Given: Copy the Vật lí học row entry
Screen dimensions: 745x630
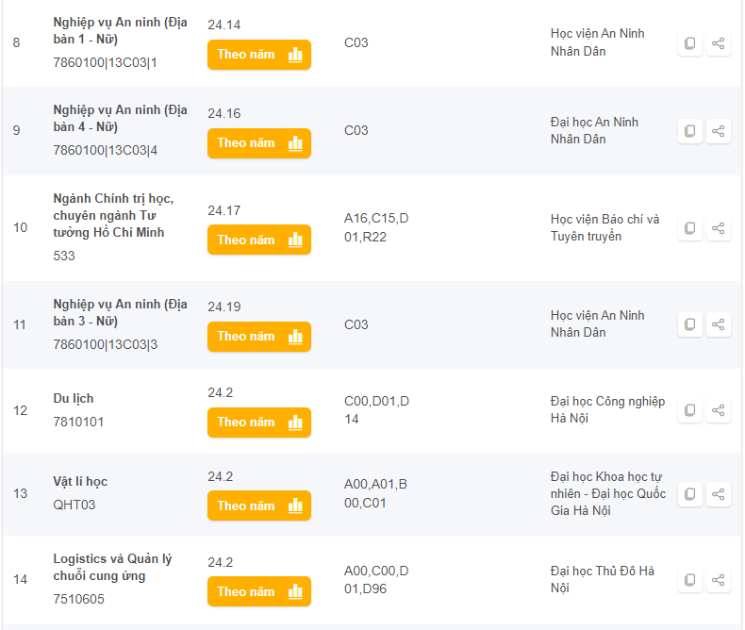Looking at the screenshot, I should [x=690, y=494].
